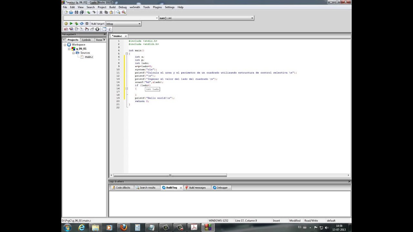Click the Debugging windows icon
The height and width of the screenshot is (232, 413).
[104, 29]
